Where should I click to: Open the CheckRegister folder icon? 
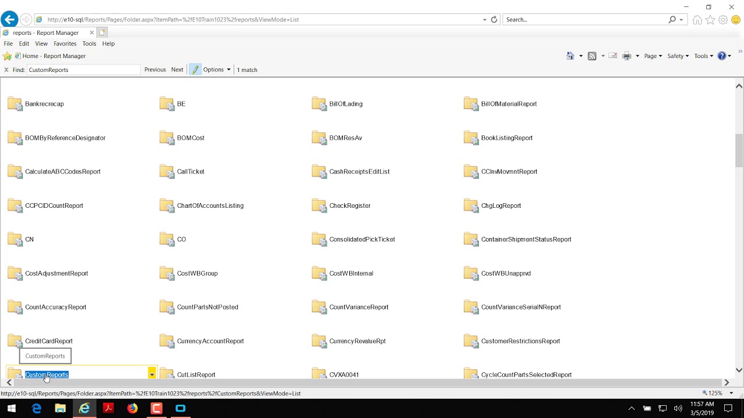point(319,206)
